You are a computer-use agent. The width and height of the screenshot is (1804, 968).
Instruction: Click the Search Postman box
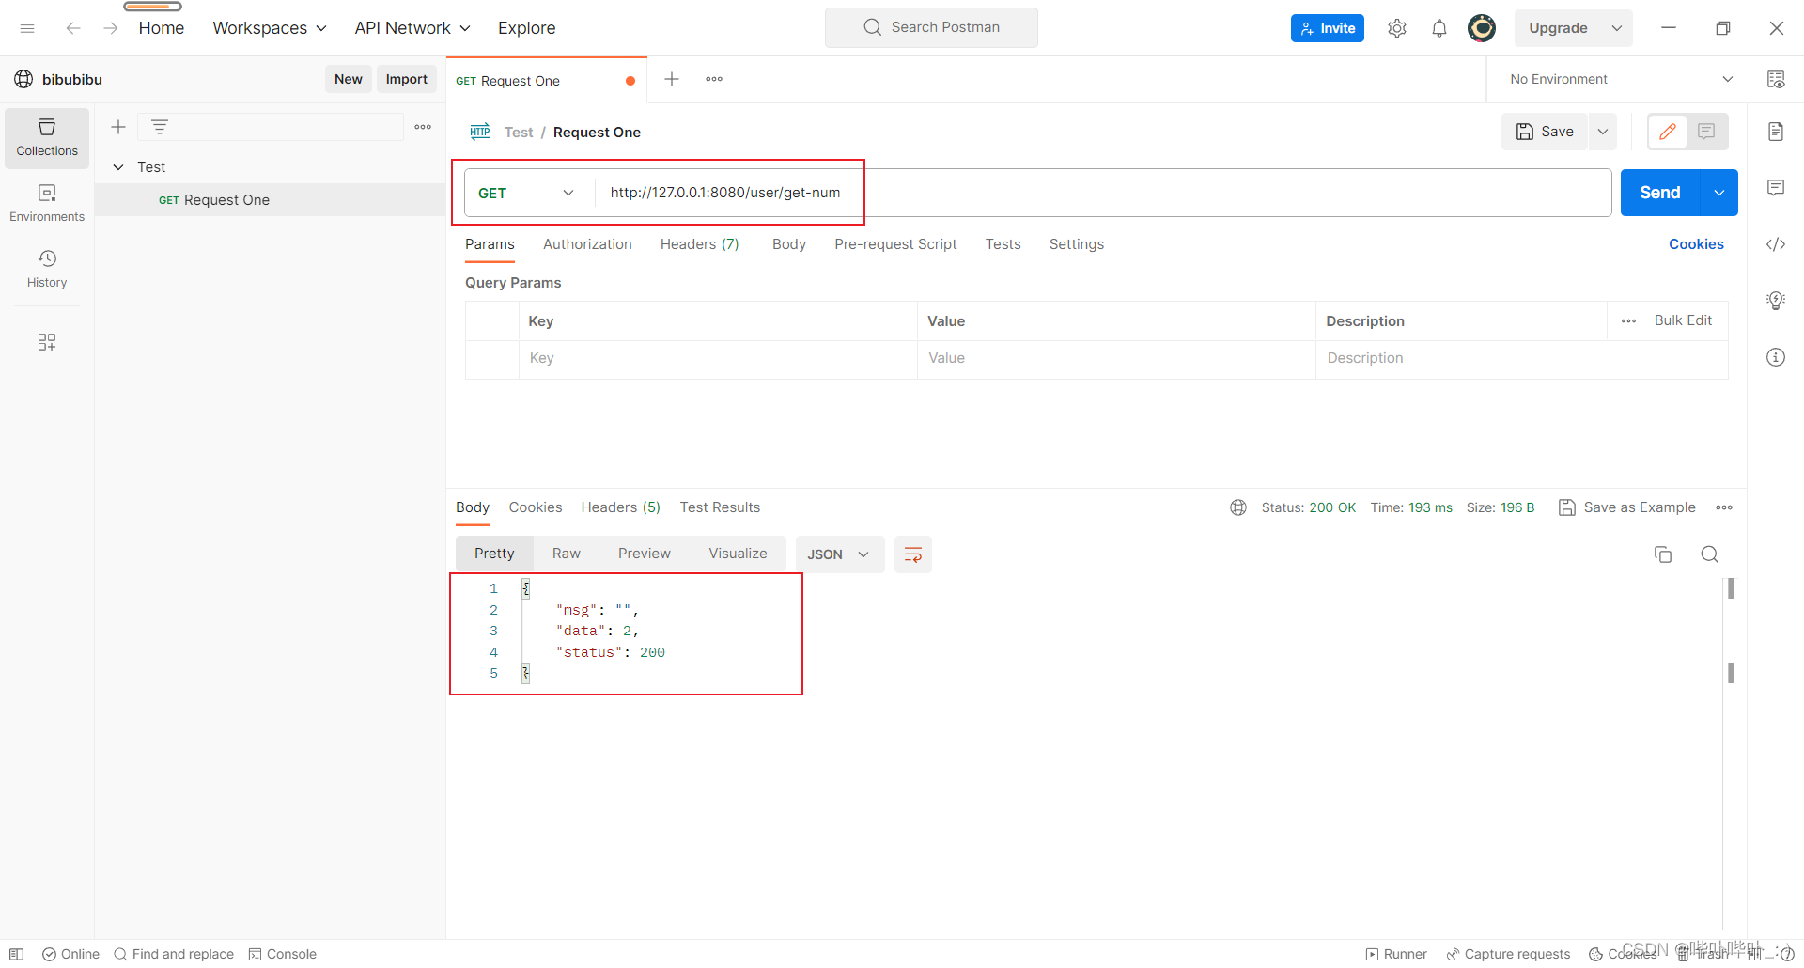[931, 27]
